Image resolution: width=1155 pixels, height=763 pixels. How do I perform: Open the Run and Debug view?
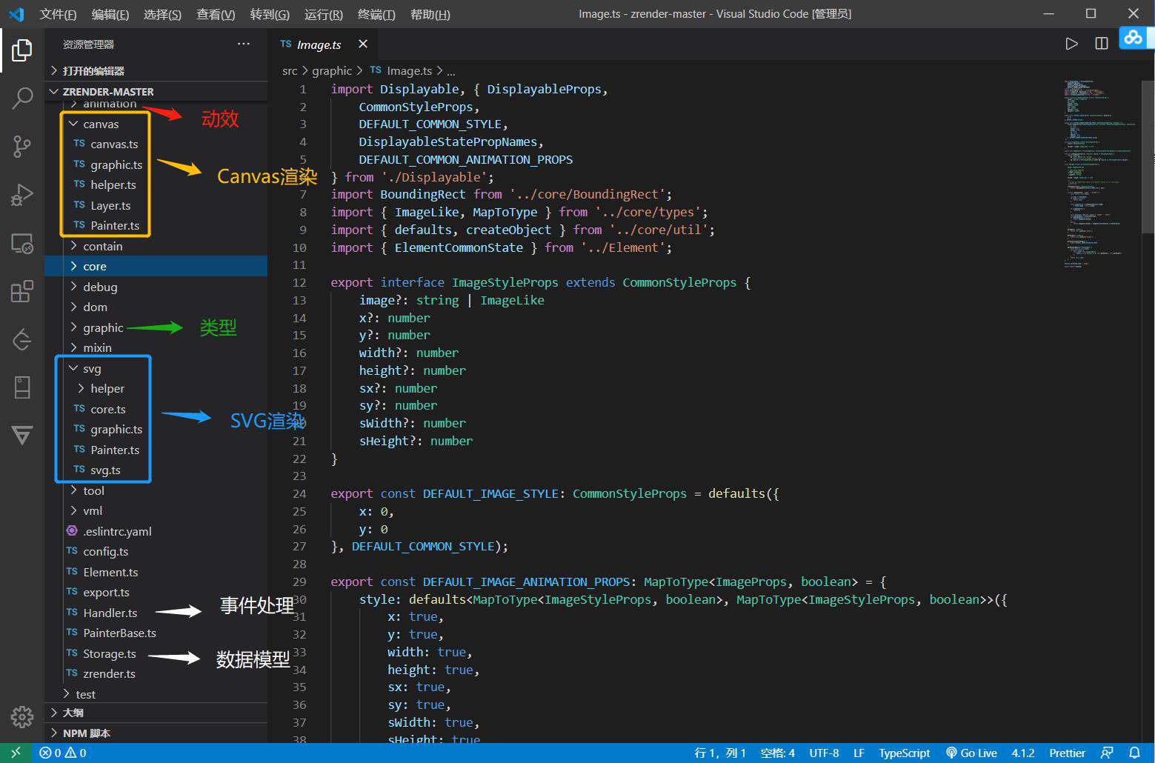click(x=22, y=195)
